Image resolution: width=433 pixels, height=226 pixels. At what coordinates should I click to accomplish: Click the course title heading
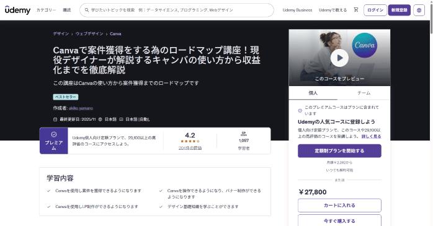click(x=156, y=60)
